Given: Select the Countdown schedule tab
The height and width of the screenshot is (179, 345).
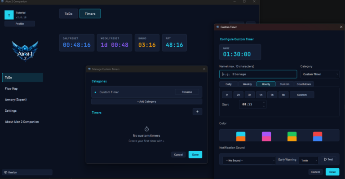Looking at the screenshot, I should point(304,84).
